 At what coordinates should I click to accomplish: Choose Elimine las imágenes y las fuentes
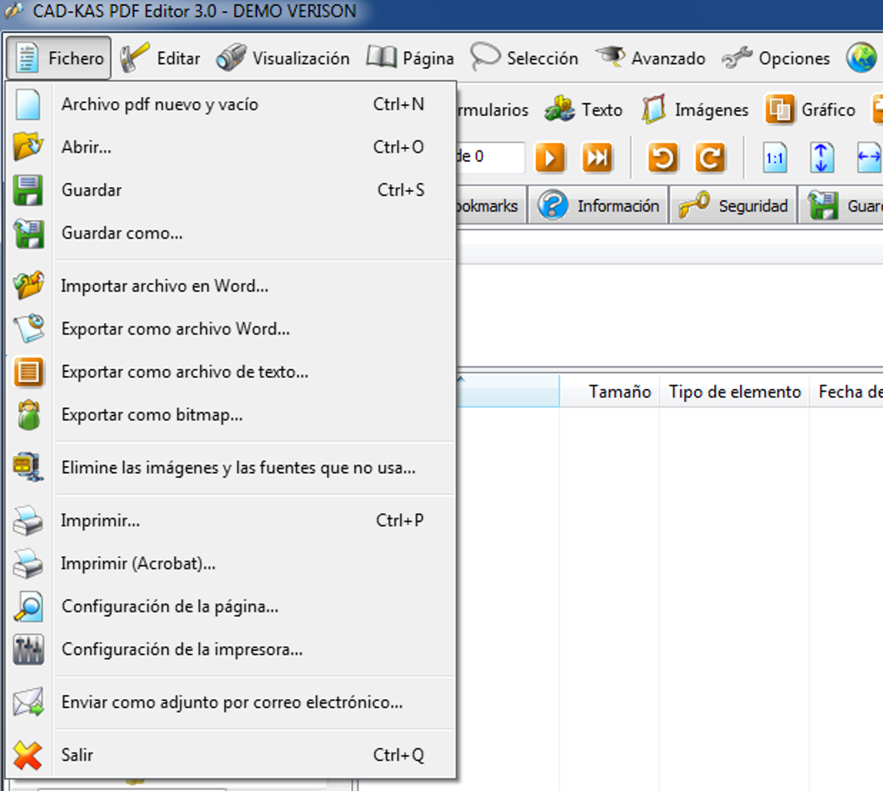click(x=231, y=468)
